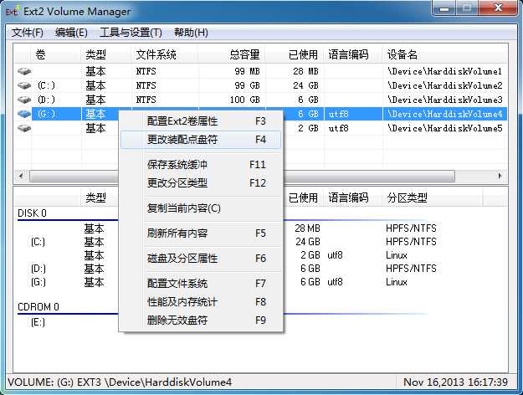Sort by 设备名 column header
Screen dimensions: 523x395
click(x=445, y=54)
